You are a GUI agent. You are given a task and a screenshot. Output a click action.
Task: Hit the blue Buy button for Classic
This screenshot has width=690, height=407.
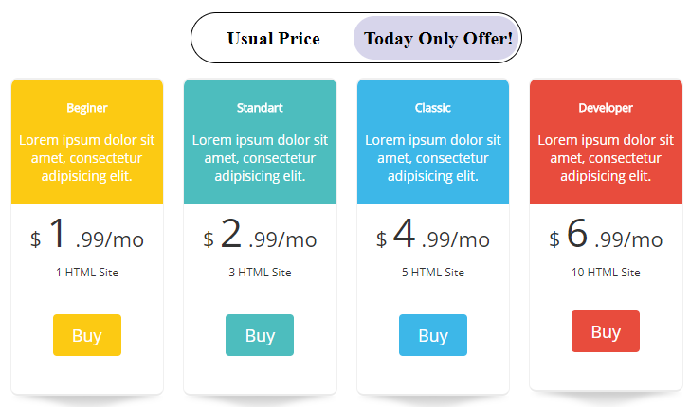pyautogui.click(x=433, y=335)
